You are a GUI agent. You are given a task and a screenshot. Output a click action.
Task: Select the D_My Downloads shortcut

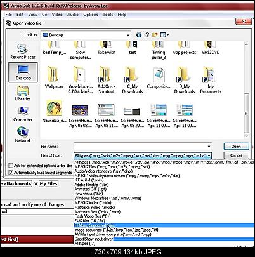point(185,80)
